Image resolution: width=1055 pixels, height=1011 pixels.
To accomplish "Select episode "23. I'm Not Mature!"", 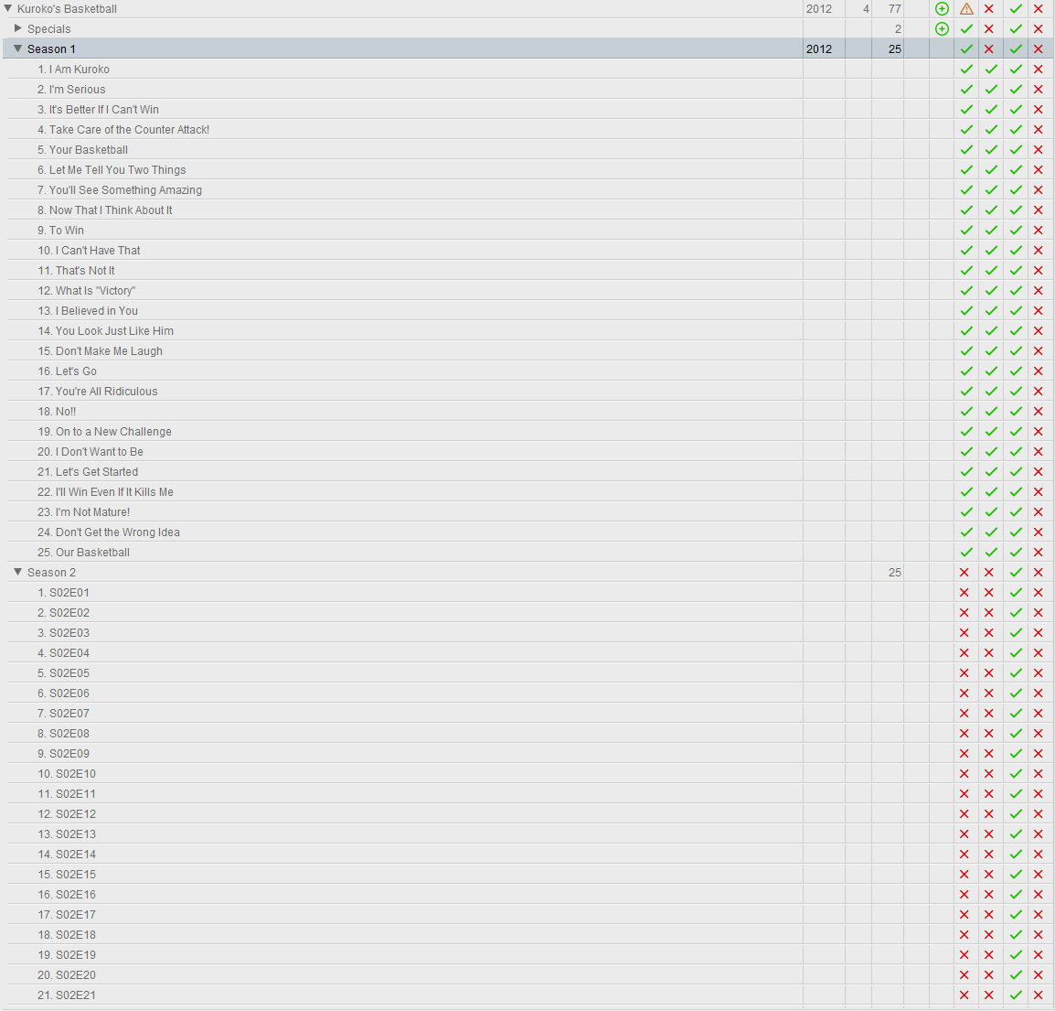I will [x=83, y=511].
